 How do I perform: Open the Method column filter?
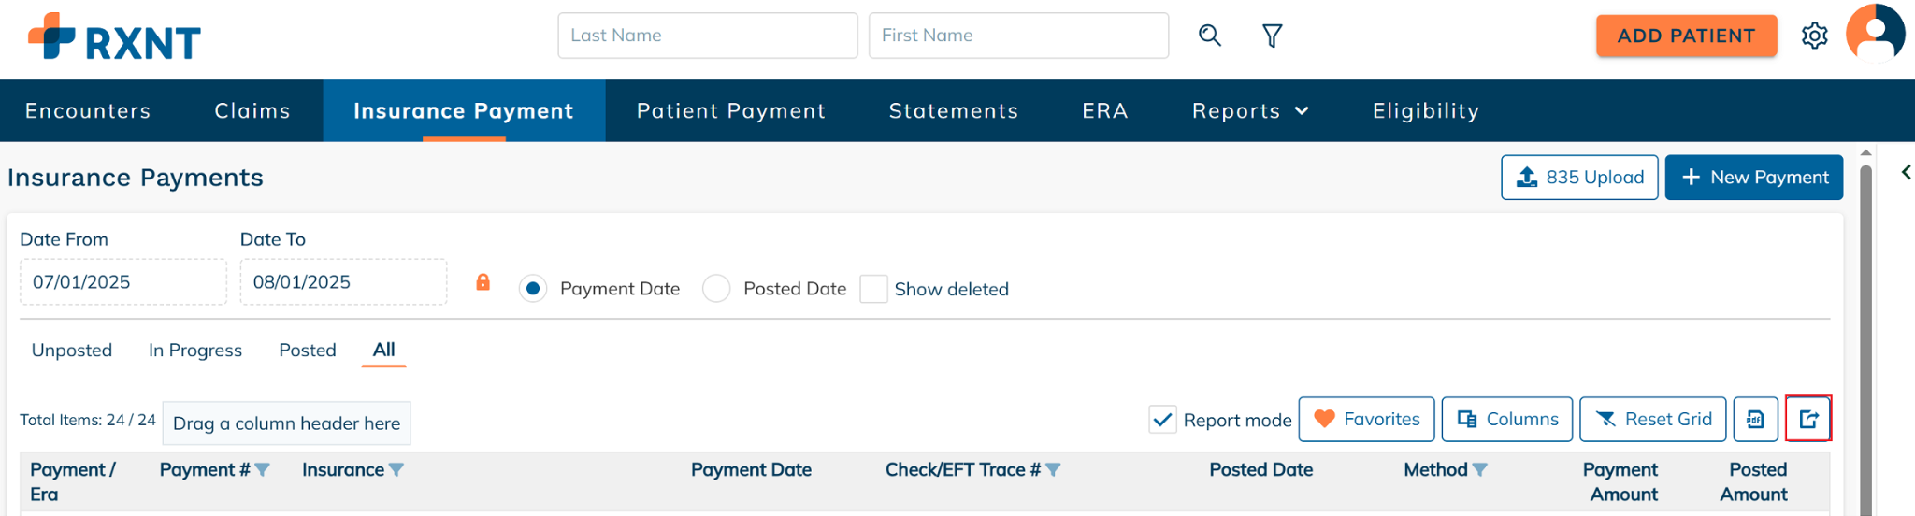tap(1479, 470)
